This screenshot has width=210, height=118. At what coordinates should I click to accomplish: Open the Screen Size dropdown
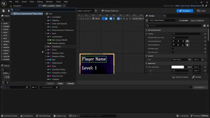(138, 19)
